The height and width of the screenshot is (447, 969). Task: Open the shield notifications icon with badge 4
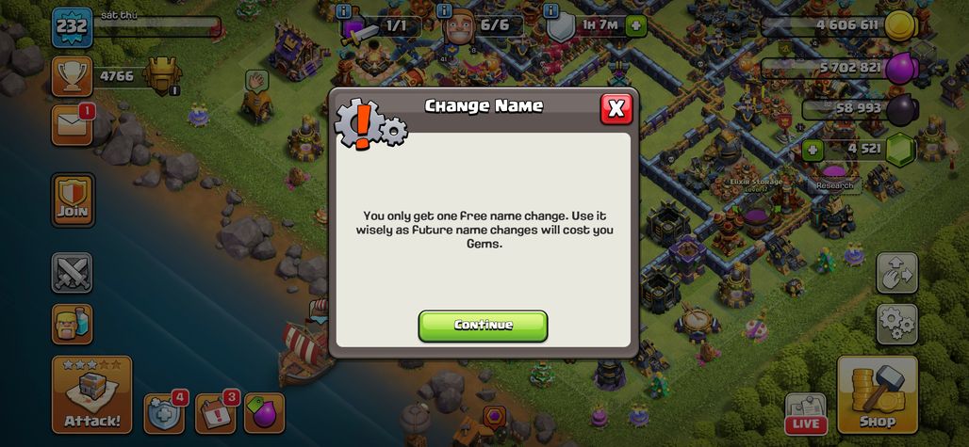click(164, 413)
